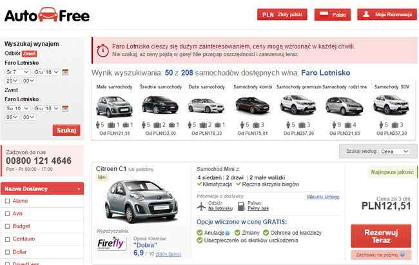Open the Polski language selector

tap(333, 14)
